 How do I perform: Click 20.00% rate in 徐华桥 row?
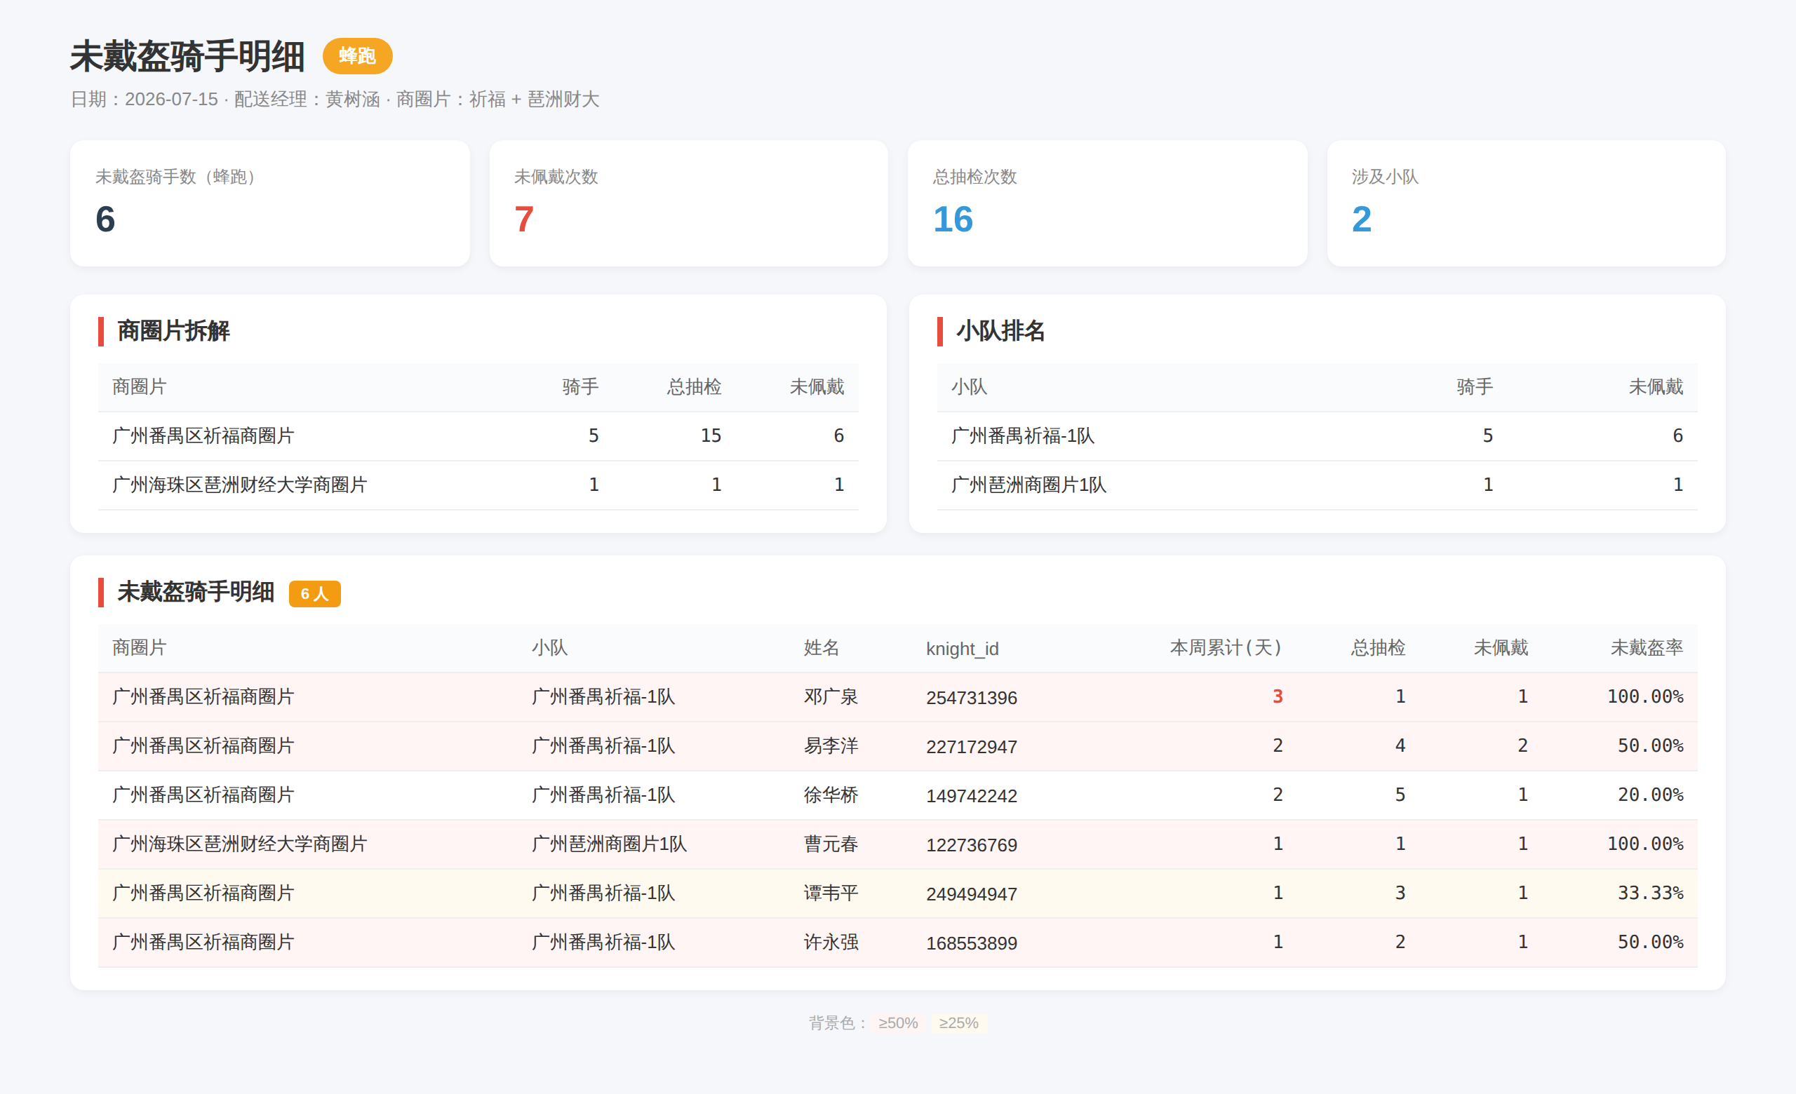tap(1650, 795)
